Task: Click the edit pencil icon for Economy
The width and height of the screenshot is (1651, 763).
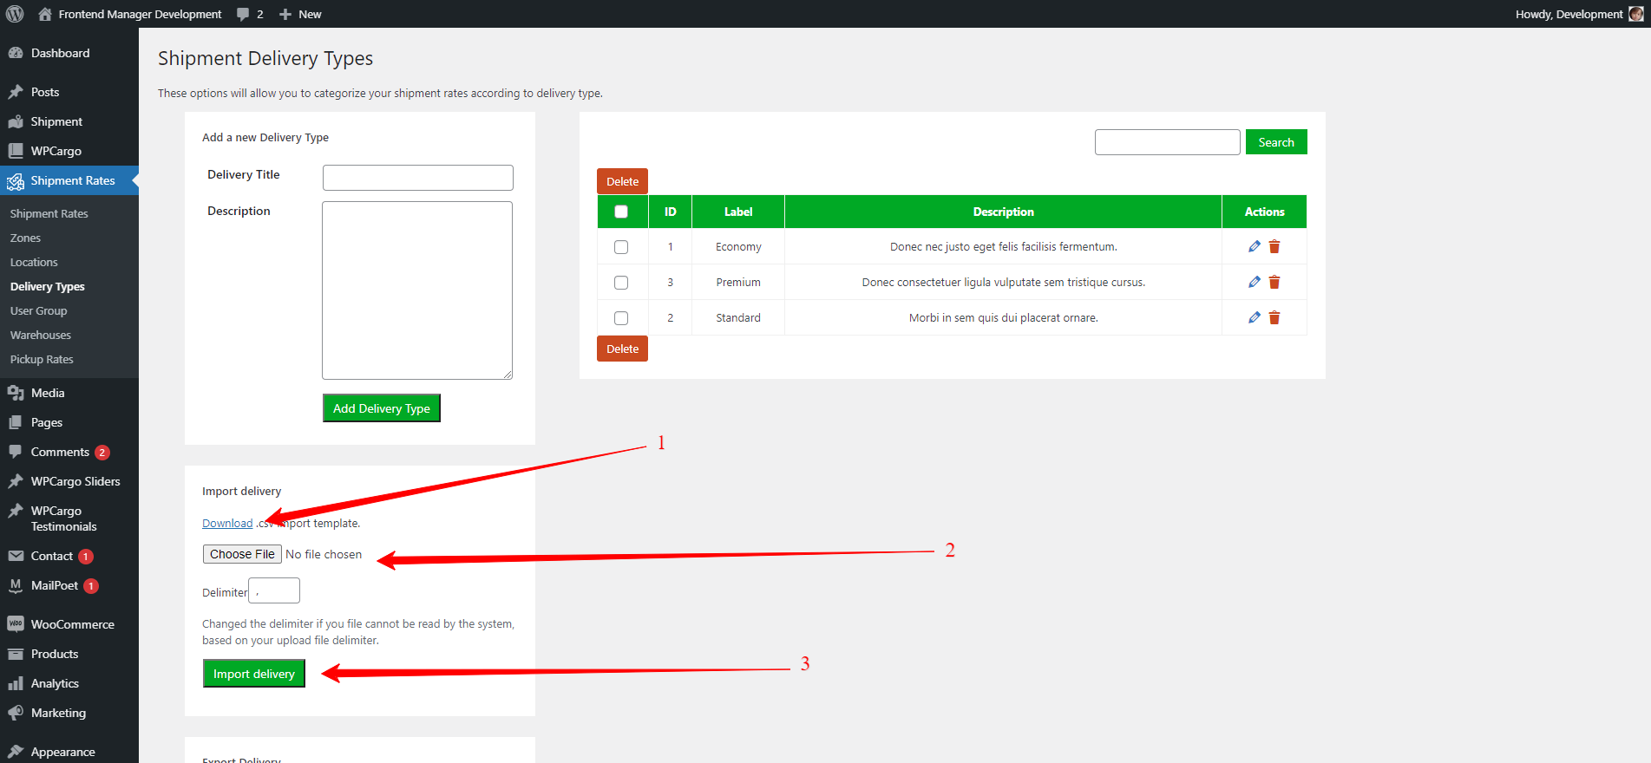Action: tap(1254, 247)
